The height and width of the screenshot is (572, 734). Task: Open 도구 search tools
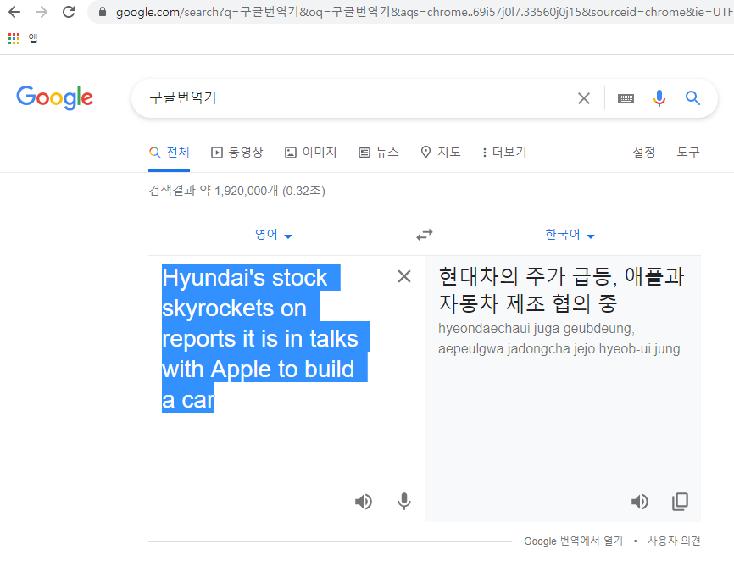(x=688, y=153)
